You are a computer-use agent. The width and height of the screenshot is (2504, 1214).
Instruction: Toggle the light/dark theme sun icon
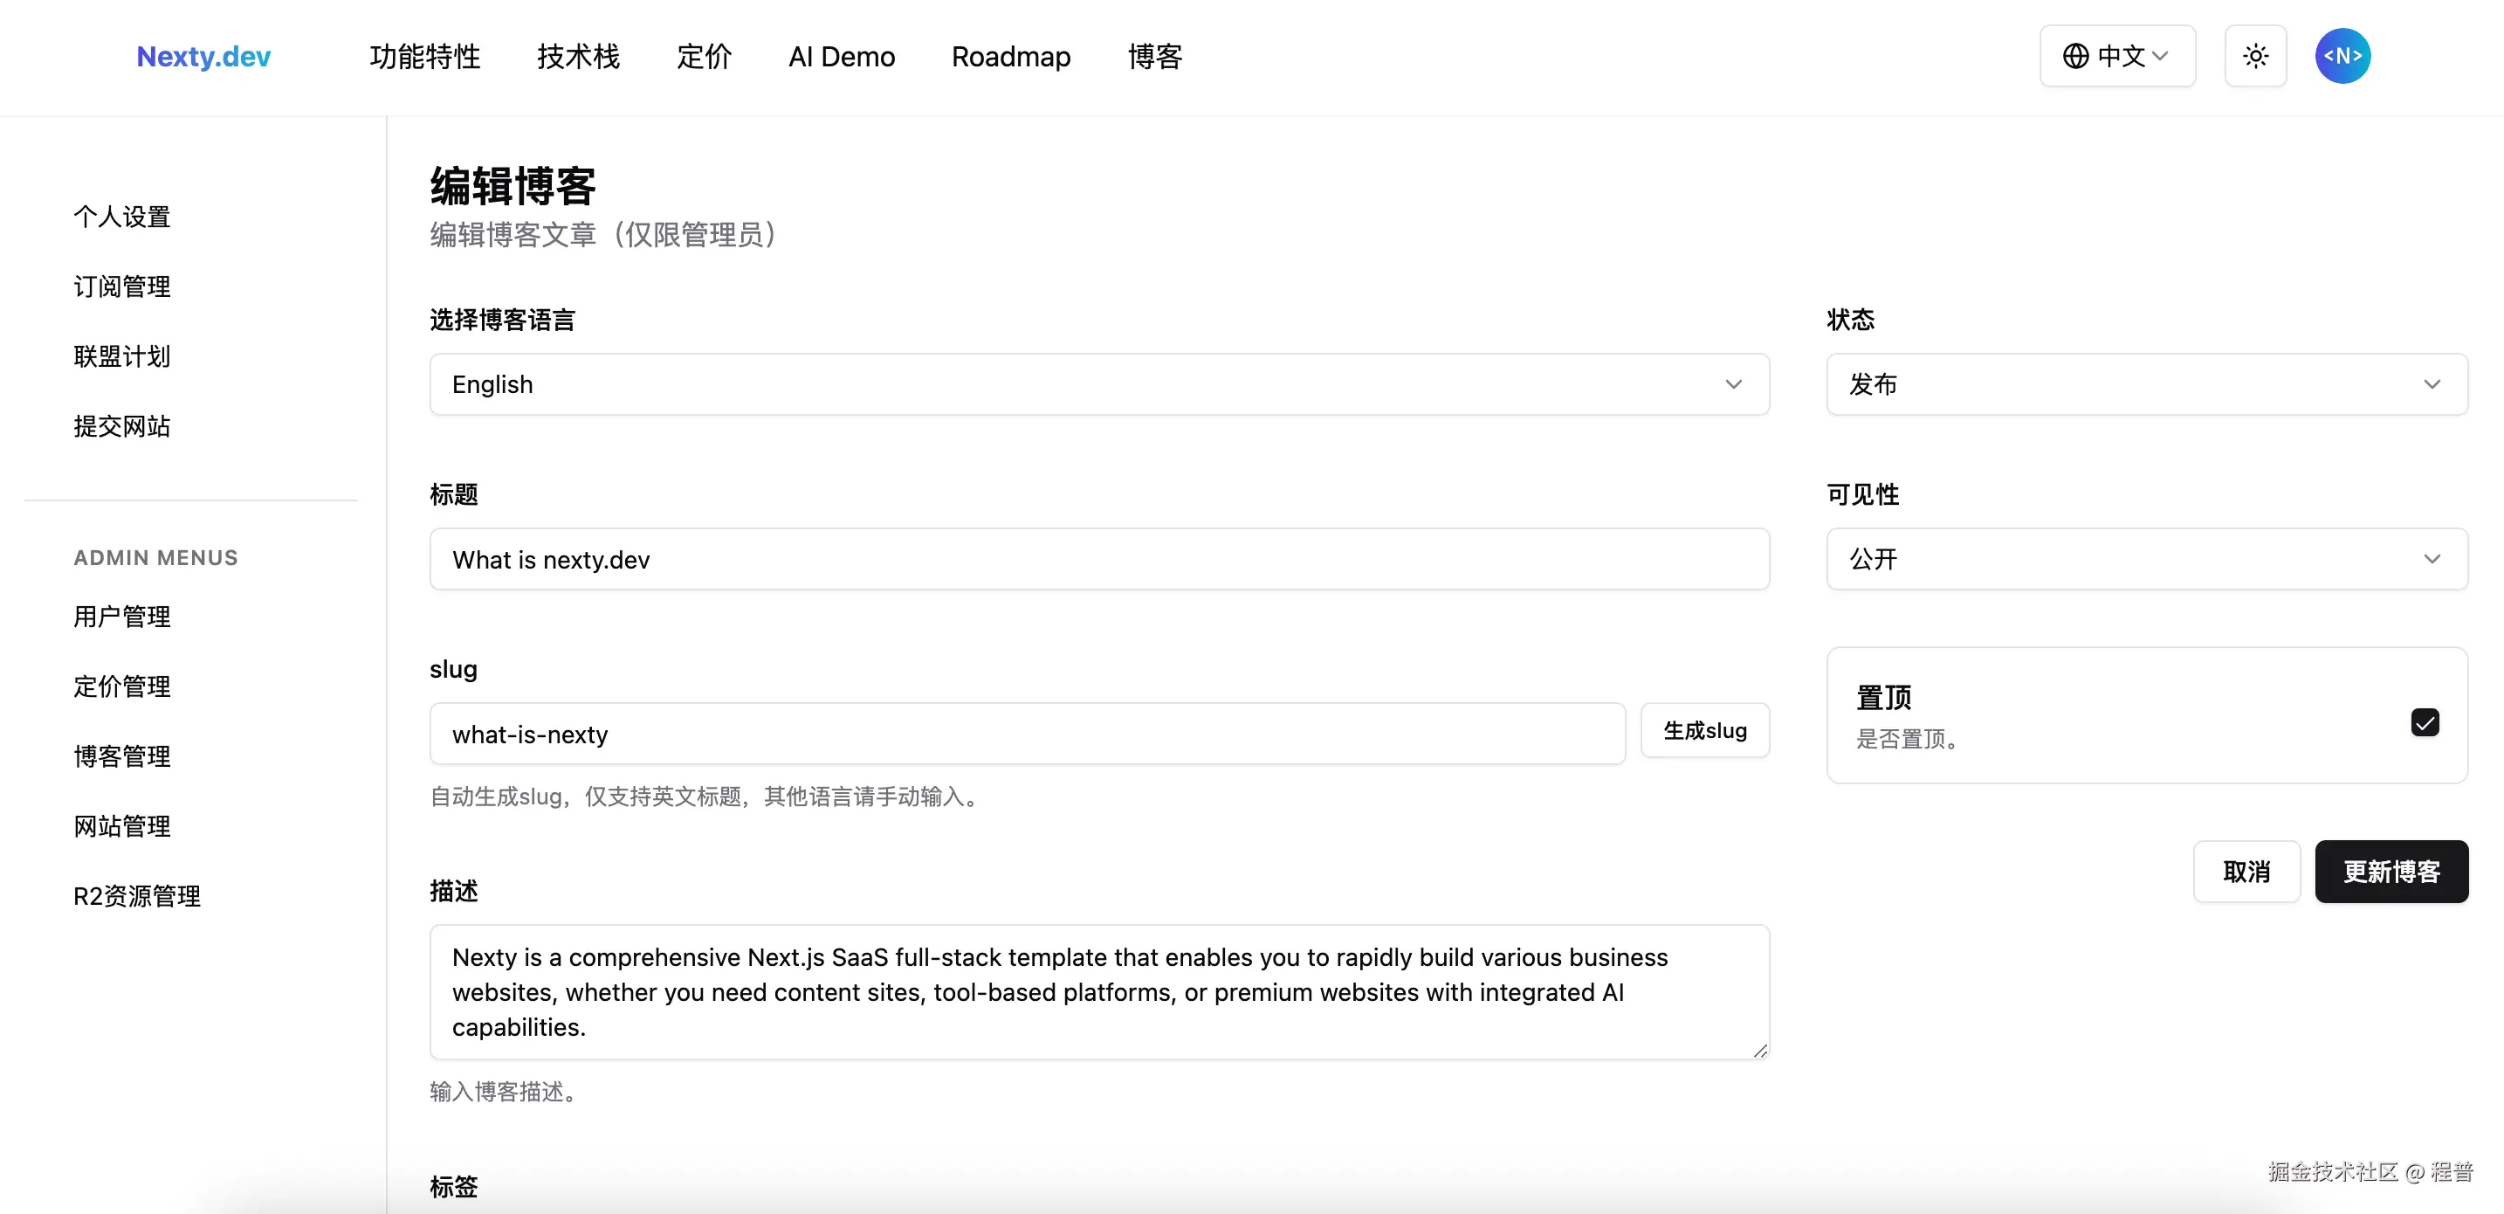2255,55
